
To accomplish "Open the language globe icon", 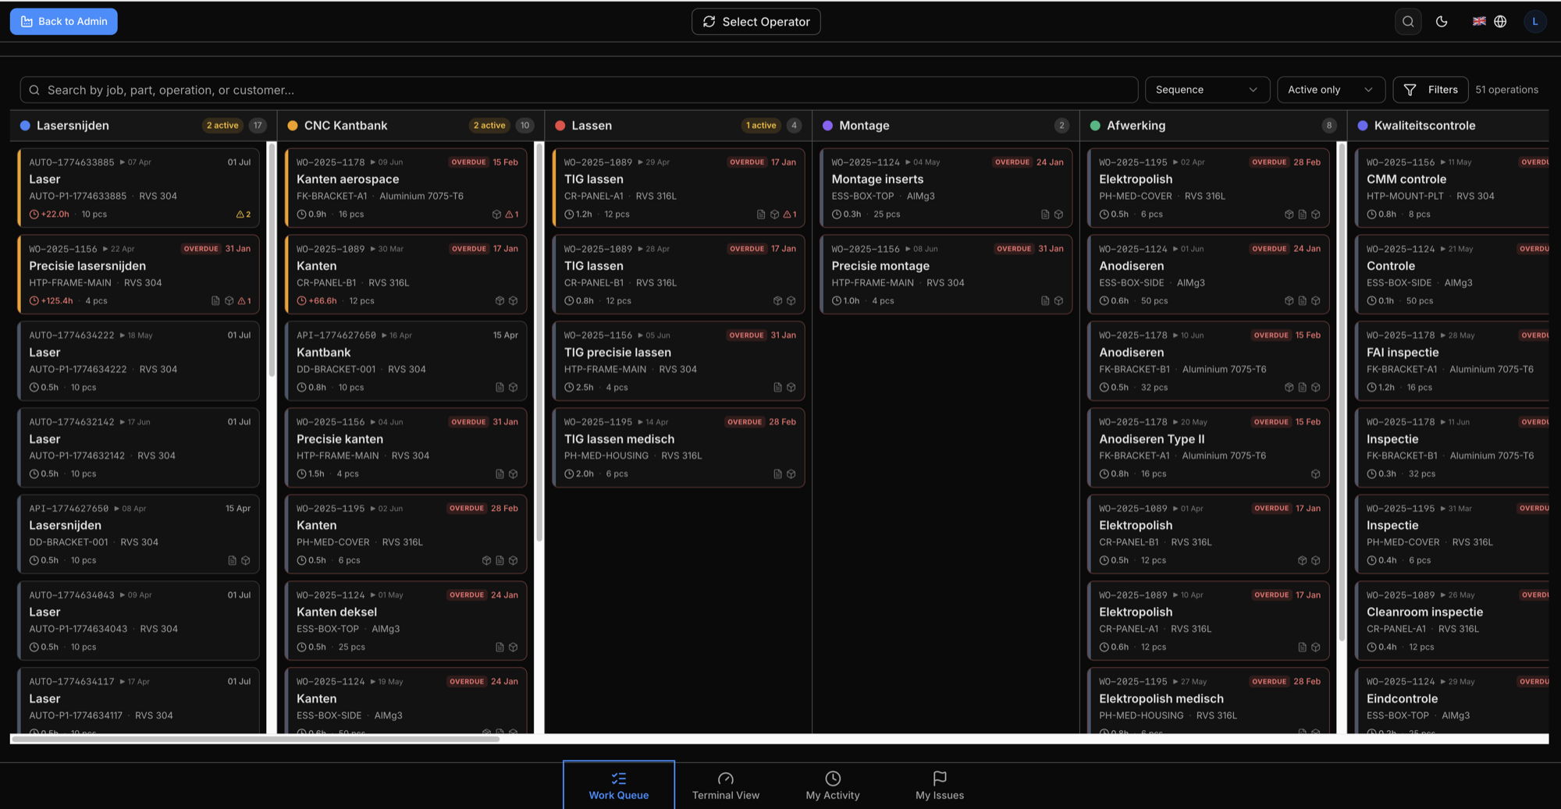I will point(1500,22).
